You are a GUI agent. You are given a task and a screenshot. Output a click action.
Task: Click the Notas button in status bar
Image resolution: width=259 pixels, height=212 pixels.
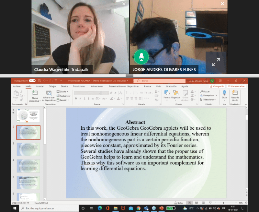(179, 203)
